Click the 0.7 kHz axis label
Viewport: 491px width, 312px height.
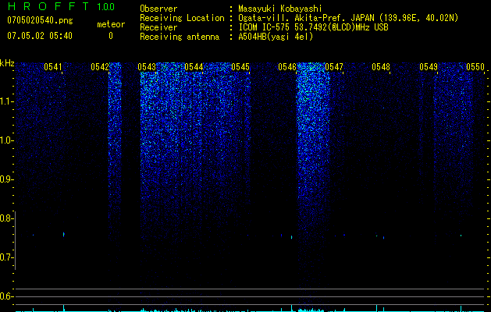click(x=7, y=257)
